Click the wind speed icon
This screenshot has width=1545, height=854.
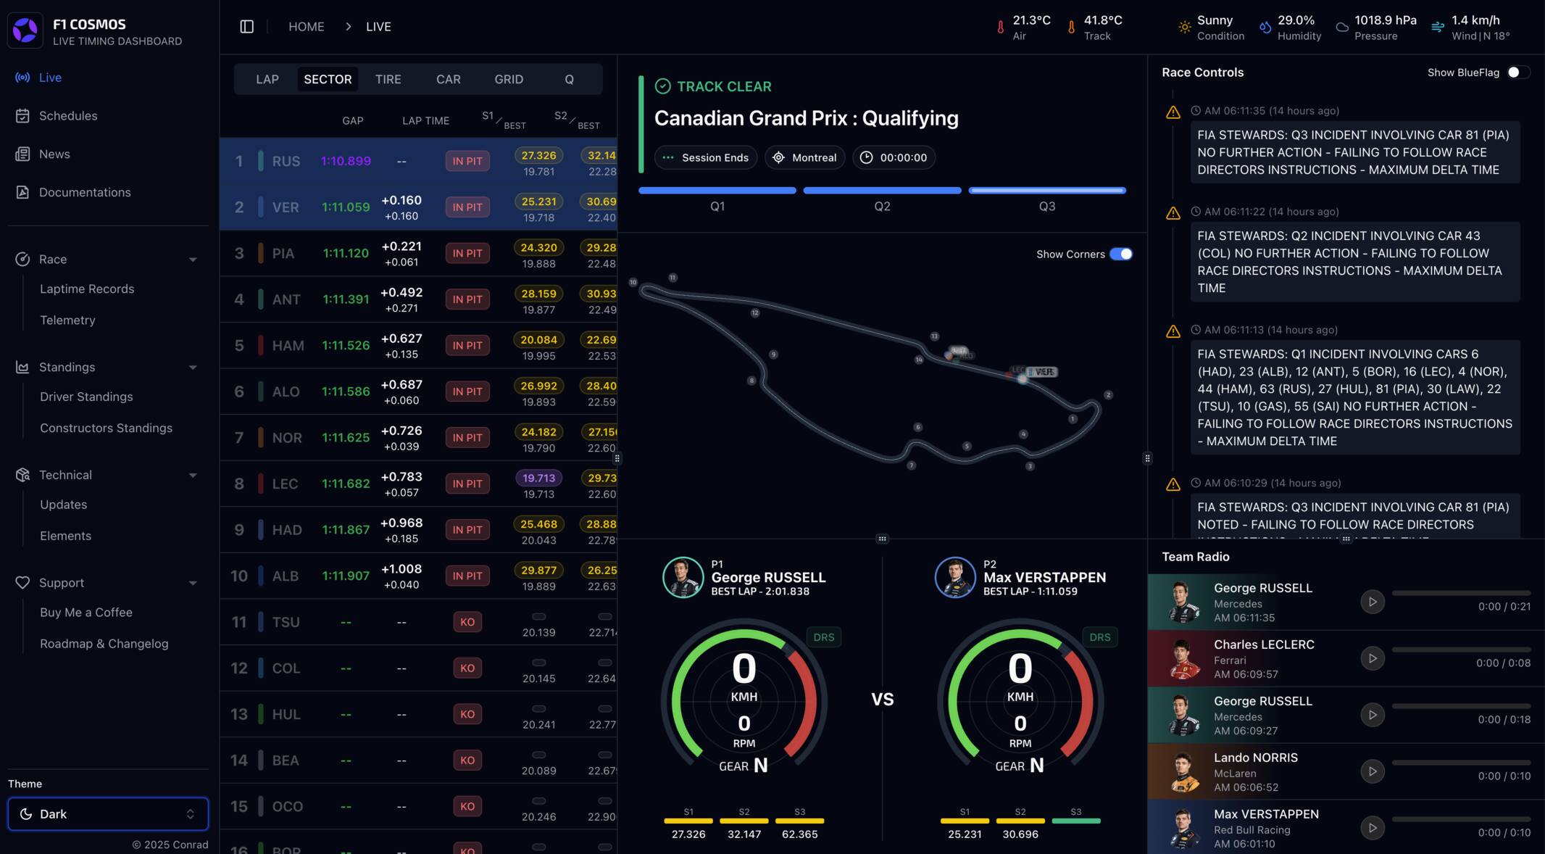pos(1438,28)
